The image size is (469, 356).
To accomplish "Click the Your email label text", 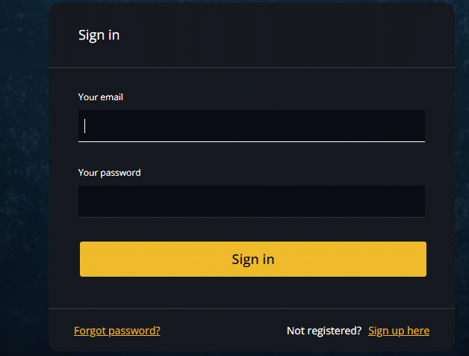I will click(x=101, y=97).
